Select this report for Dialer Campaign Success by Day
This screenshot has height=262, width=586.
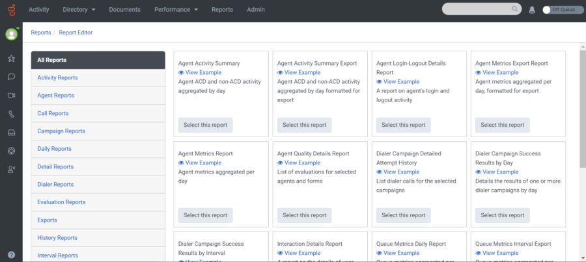tap(502, 215)
